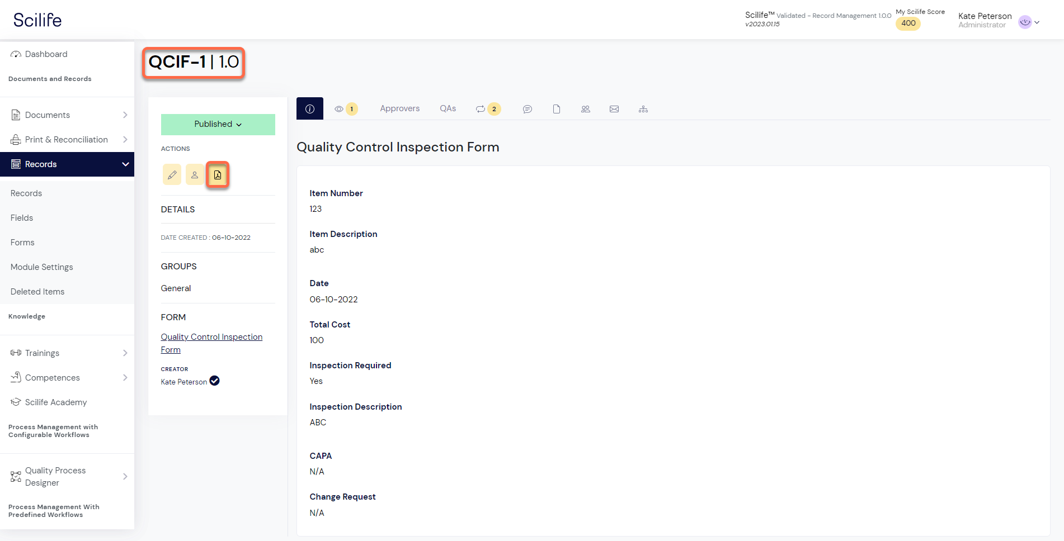This screenshot has height=541, width=1064.
Task: Click the creator verified checkmark badge
Action: (215, 381)
